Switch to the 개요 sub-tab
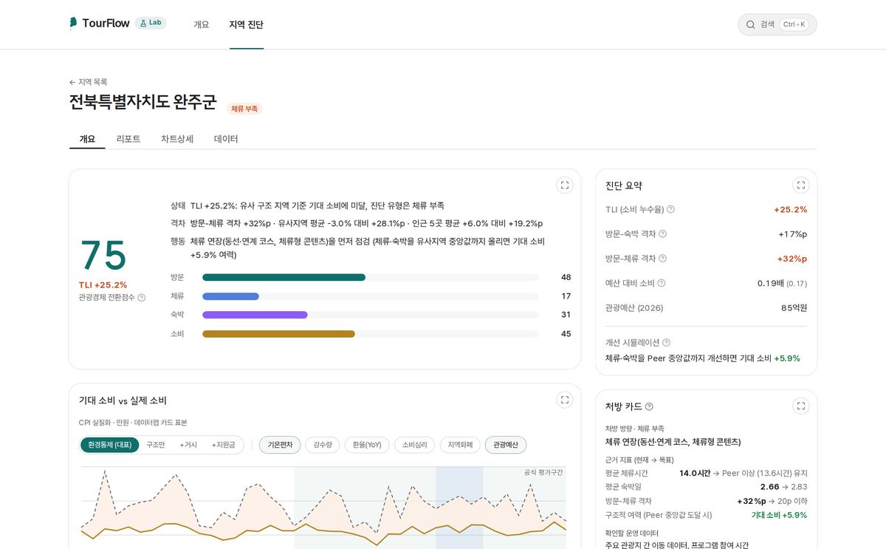Screen dimensions: 886x549 tap(87, 139)
